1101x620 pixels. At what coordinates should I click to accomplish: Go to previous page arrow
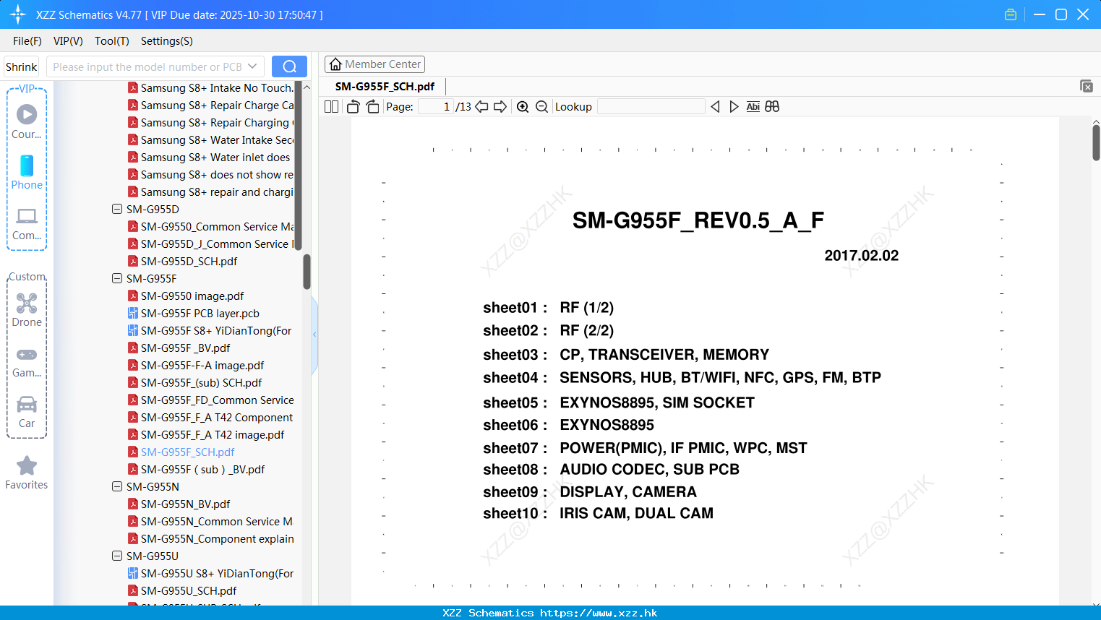tap(481, 107)
